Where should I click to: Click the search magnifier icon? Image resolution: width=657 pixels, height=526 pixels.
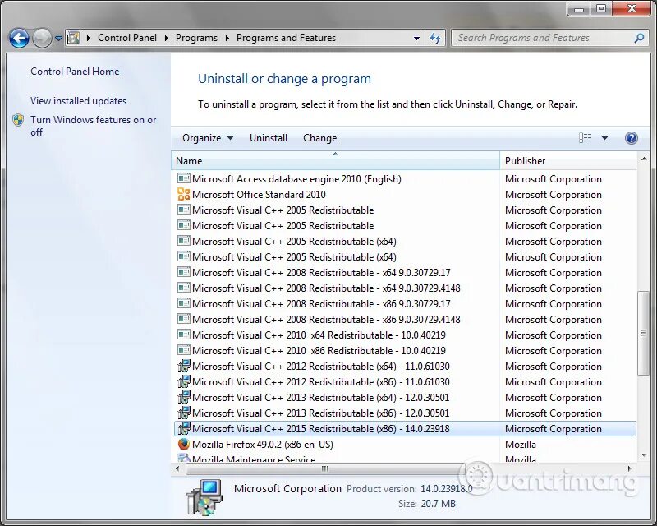point(640,38)
